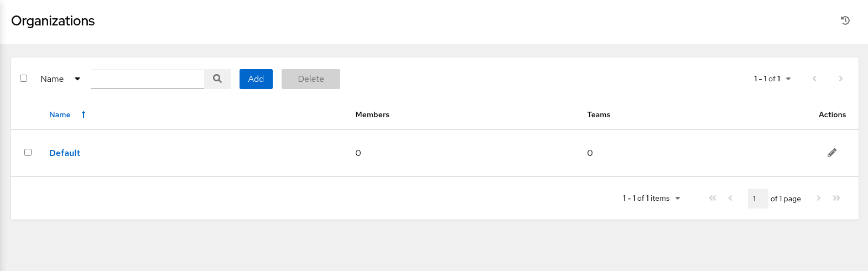Select the Default organization row checkbox
The height and width of the screenshot is (271, 868).
point(28,152)
